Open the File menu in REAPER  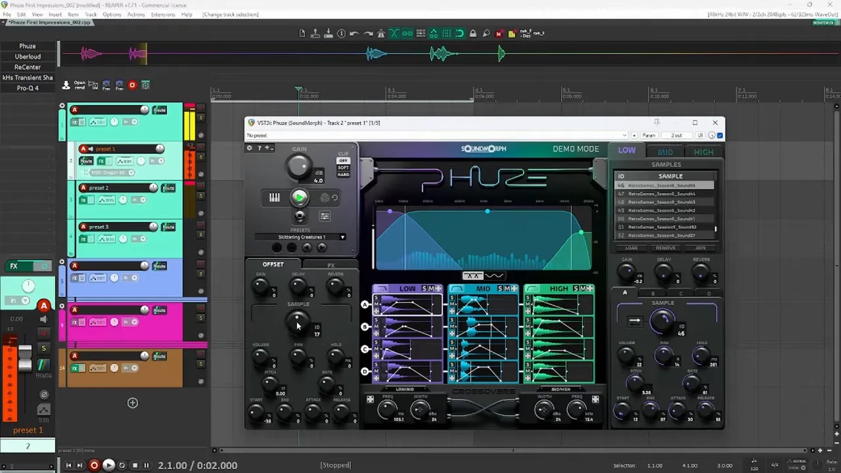click(x=7, y=14)
